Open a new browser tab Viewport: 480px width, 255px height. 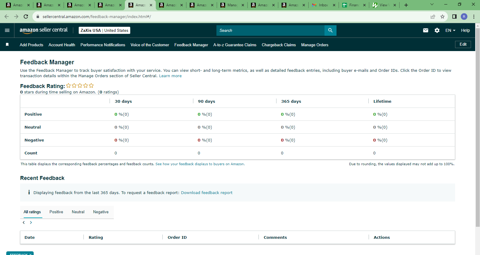(x=406, y=5)
